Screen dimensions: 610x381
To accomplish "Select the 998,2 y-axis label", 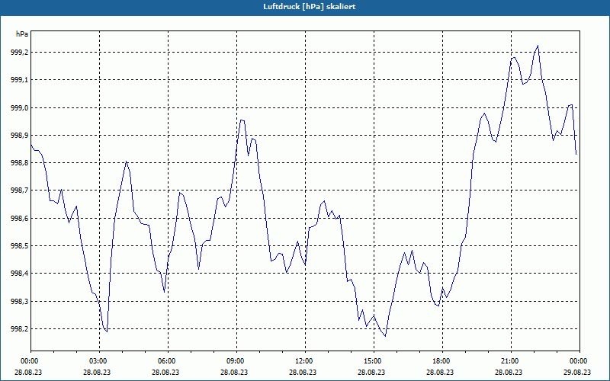I will coord(20,329).
